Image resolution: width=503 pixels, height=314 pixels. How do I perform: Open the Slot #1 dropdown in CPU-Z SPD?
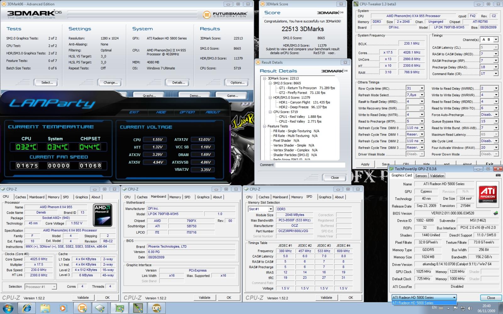click(x=261, y=209)
